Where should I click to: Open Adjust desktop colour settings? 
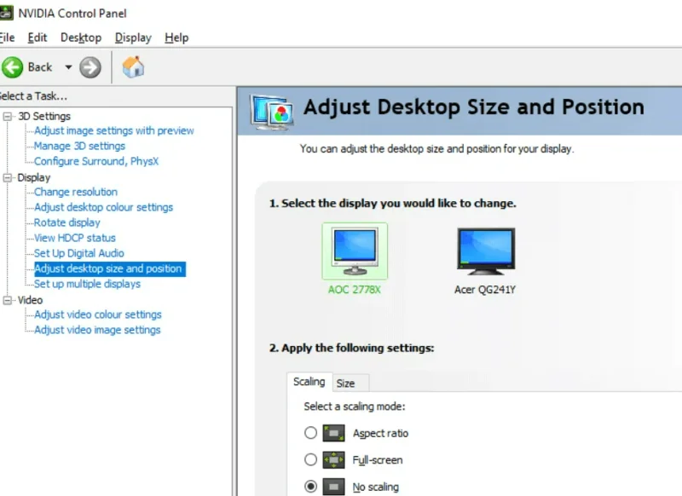click(103, 207)
